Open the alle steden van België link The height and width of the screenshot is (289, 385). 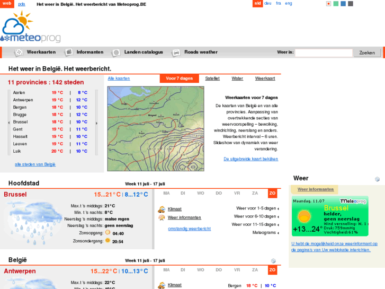tap(35, 164)
